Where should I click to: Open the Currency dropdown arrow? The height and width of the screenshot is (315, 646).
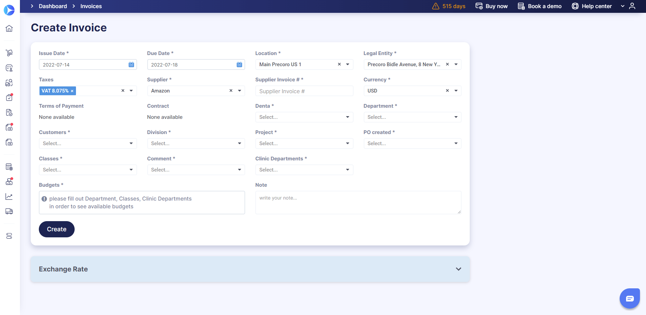(x=456, y=90)
